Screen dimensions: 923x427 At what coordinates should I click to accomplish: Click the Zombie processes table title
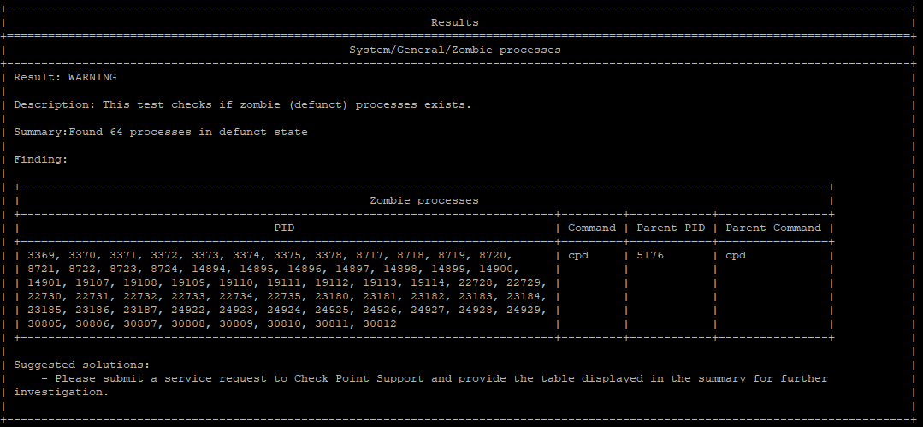tap(423, 200)
